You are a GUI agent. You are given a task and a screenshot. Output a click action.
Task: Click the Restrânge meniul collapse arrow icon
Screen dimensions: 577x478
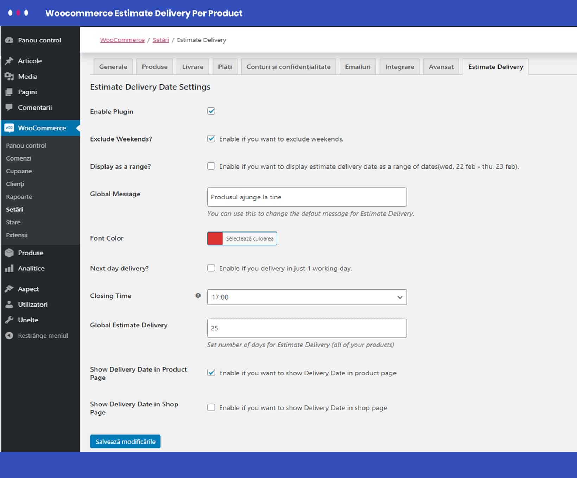click(9, 336)
